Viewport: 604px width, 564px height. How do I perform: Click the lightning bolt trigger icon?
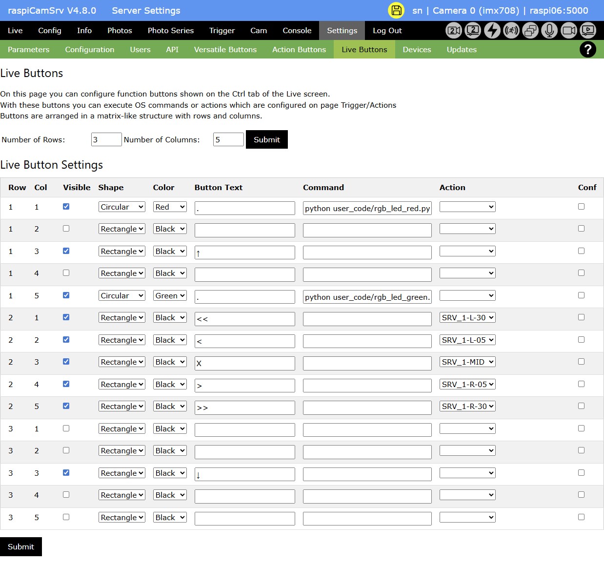[x=492, y=30]
